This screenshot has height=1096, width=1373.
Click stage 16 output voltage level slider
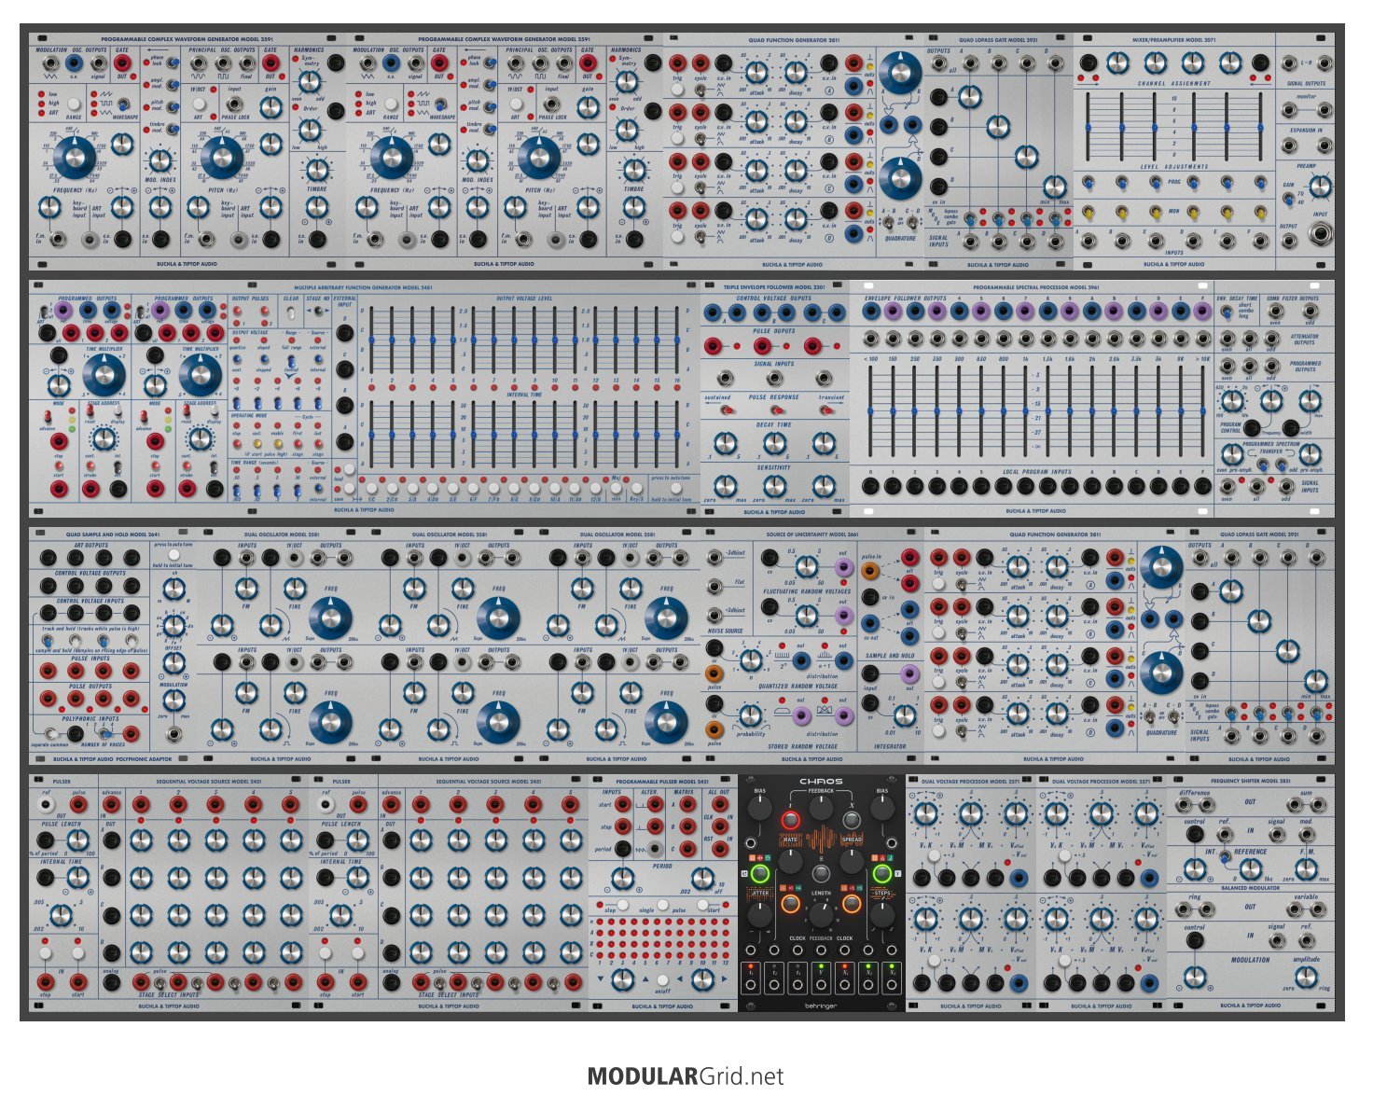pos(677,340)
